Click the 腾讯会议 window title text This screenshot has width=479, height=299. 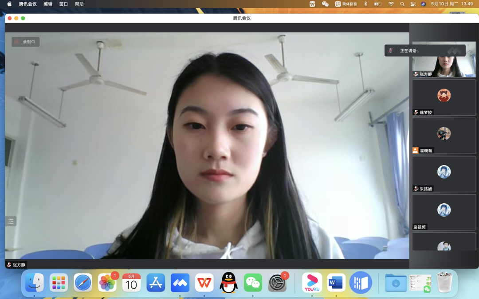pyautogui.click(x=242, y=18)
